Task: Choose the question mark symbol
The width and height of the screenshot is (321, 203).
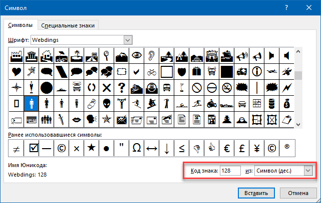Action: [122, 88]
